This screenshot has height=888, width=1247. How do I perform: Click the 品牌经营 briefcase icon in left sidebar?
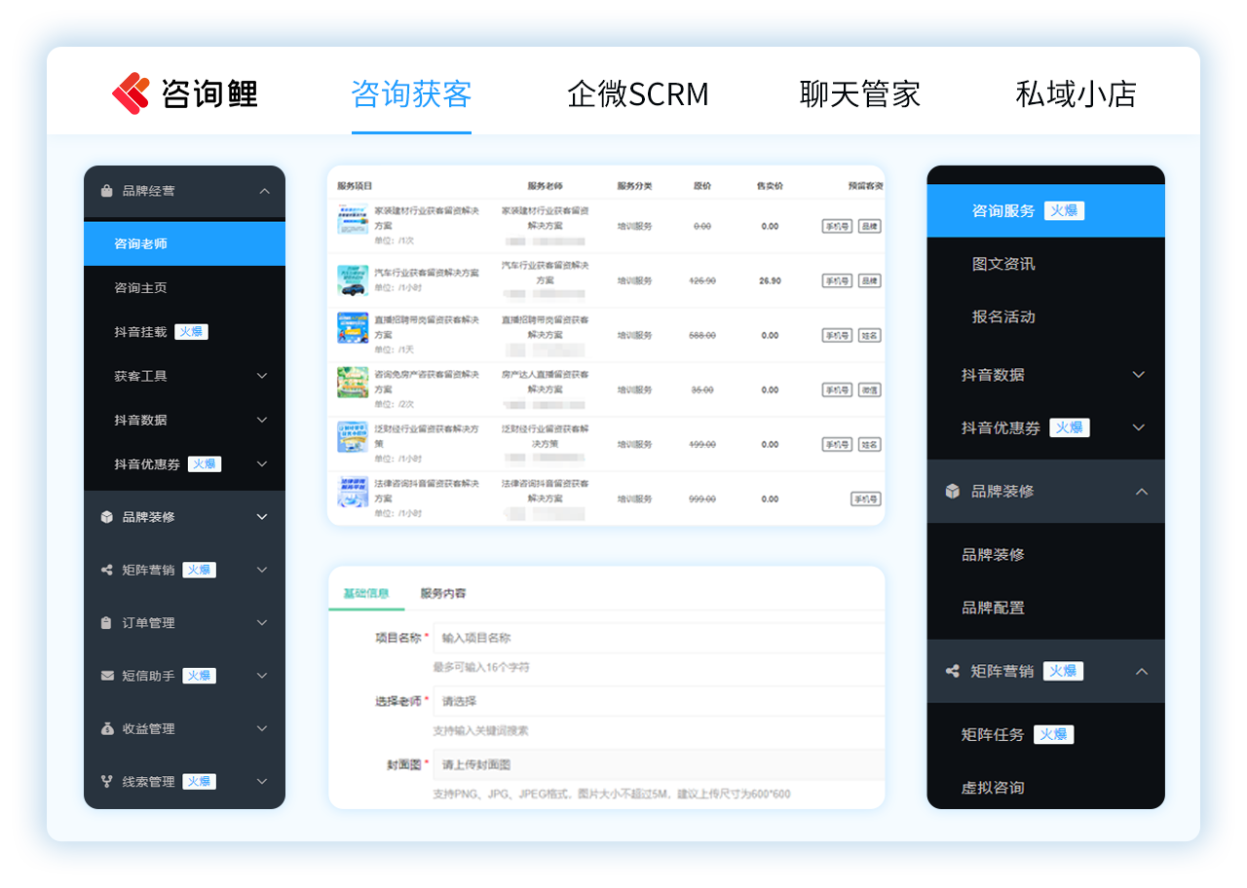pos(107,191)
